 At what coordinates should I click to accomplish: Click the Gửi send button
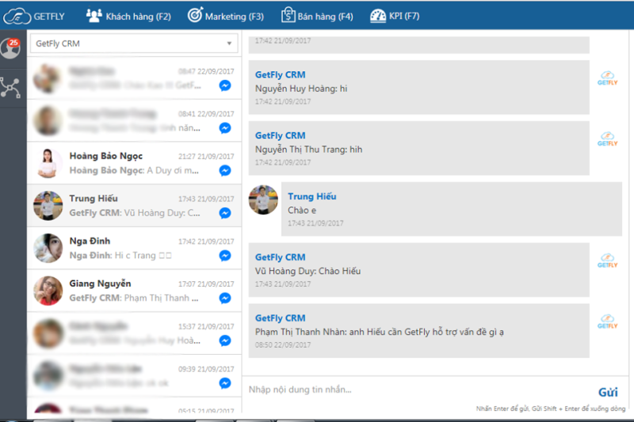coord(608,392)
